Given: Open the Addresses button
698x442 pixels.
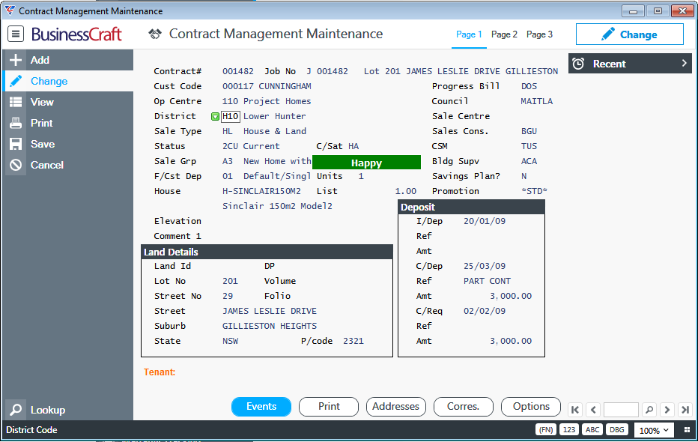Looking at the screenshot, I should coord(395,406).
